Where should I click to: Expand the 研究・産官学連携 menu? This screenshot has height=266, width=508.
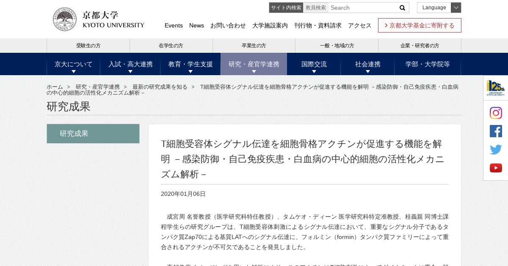(254, 64)
